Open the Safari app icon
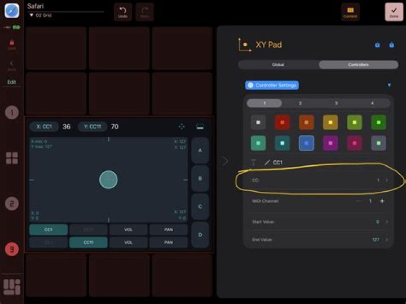This screenshot has height=304, width=406. [x=12, y=11]
